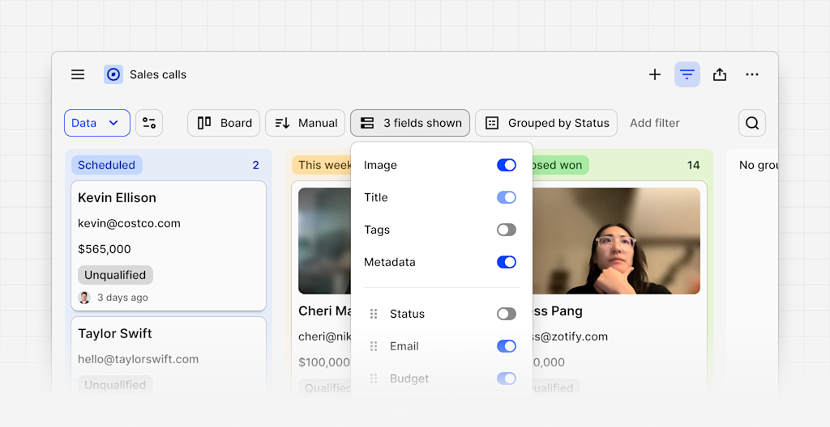Screen dimensions: 830x427
Task: Open the three-dot more menu
Action: [752, 74]
